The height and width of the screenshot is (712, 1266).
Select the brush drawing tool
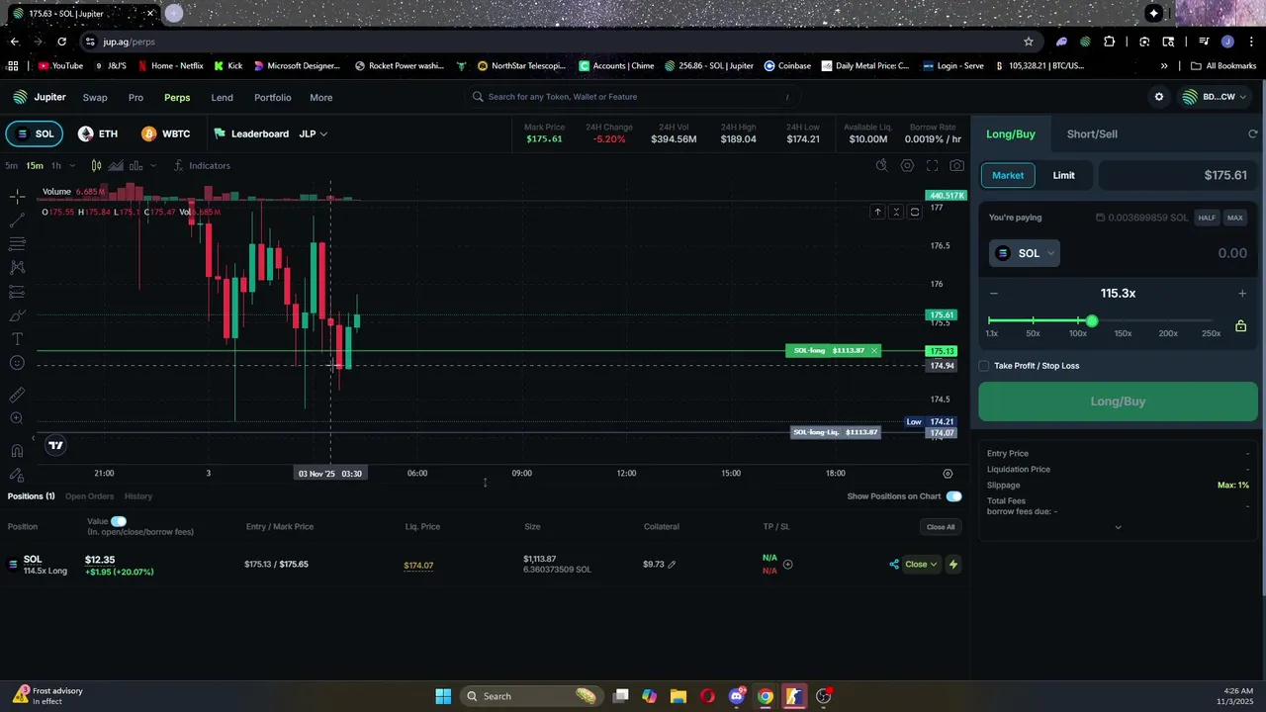point(17,315)
